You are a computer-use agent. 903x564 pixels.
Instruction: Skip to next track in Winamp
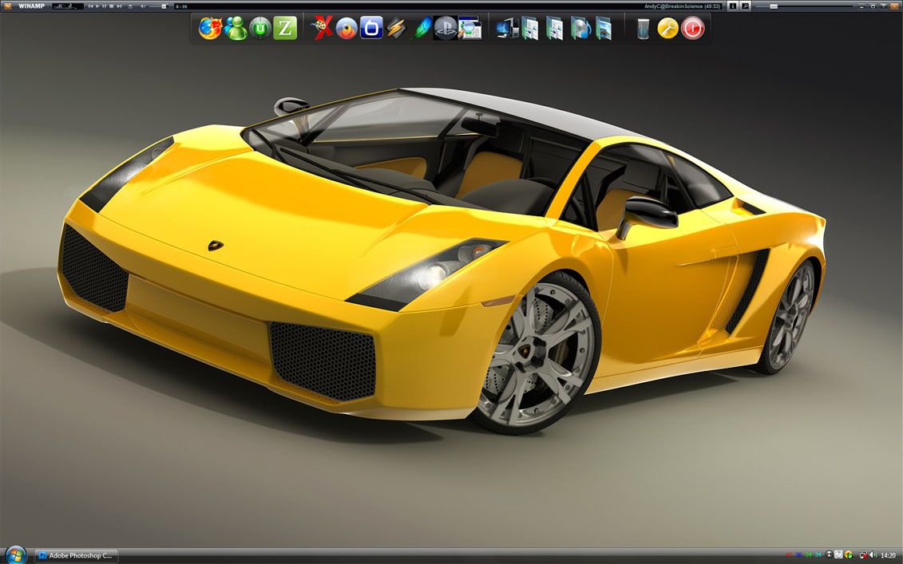pyautogui.click(x=119, y=6)
